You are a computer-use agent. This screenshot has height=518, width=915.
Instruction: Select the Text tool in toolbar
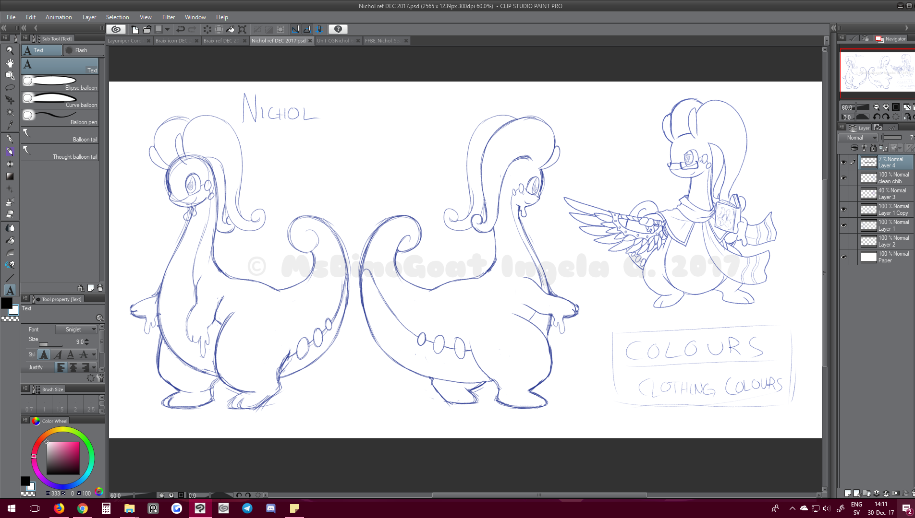coord(10,290)
